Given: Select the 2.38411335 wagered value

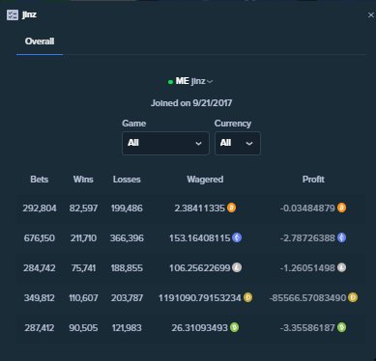Looking at the screenshot, I should pyautogui.click(x=200, y=208).
